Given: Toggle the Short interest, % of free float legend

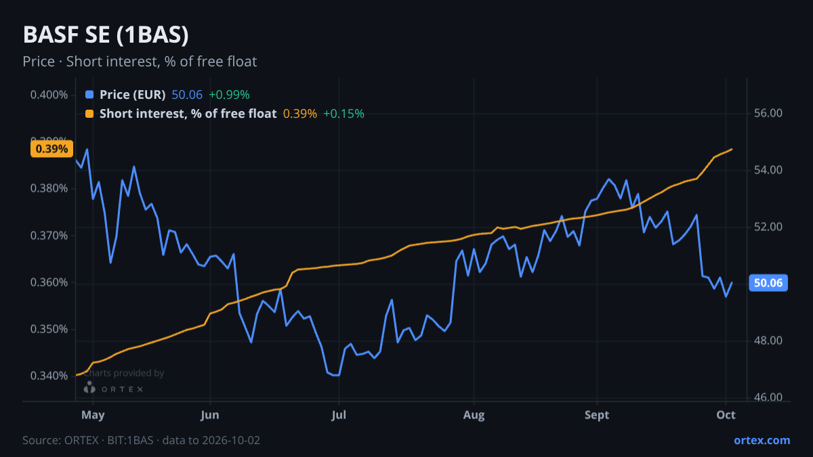Looking at the screenshot, I should 188,114.
